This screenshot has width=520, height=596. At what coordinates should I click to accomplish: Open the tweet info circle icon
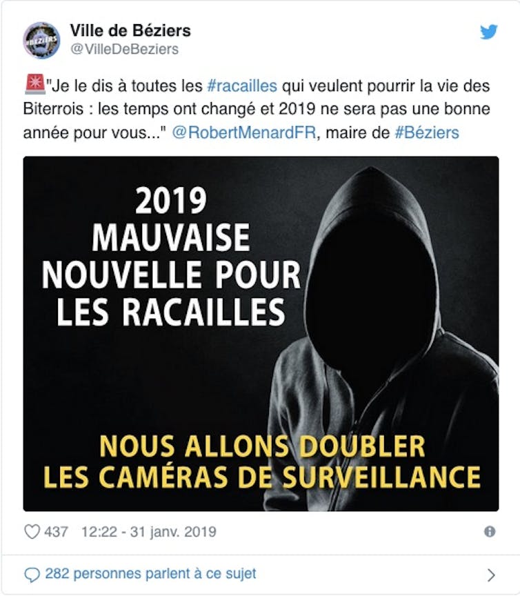click(x=490, y=531)
